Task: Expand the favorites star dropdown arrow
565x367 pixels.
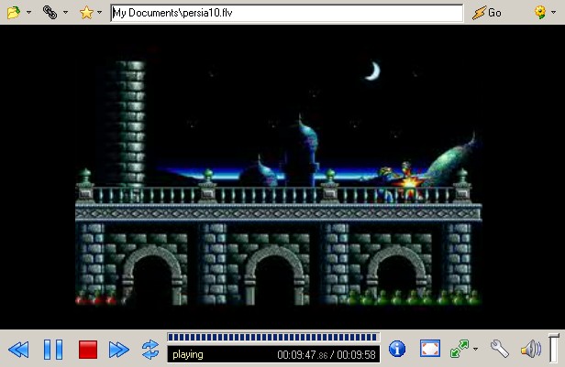Action: pos(99,13)
